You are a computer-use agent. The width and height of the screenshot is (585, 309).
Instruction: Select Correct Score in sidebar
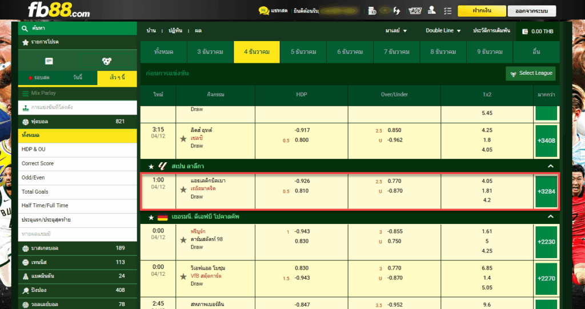[77, 163]
